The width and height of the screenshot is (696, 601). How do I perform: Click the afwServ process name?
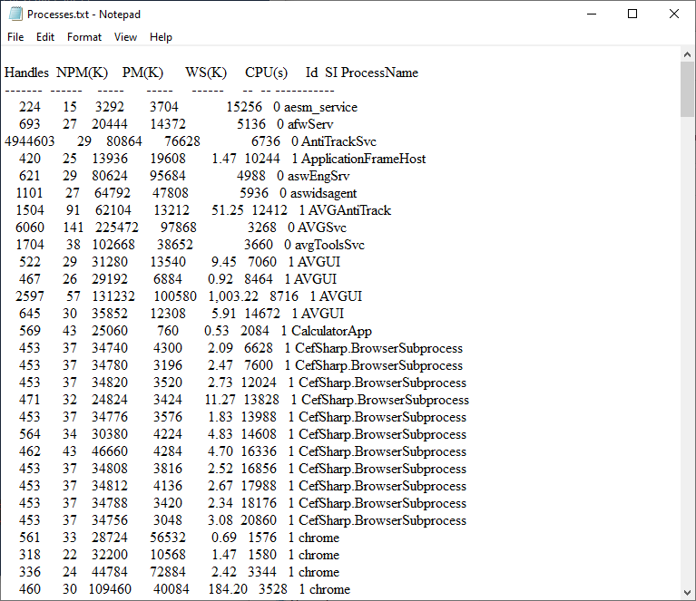click(x=310, y=124)
